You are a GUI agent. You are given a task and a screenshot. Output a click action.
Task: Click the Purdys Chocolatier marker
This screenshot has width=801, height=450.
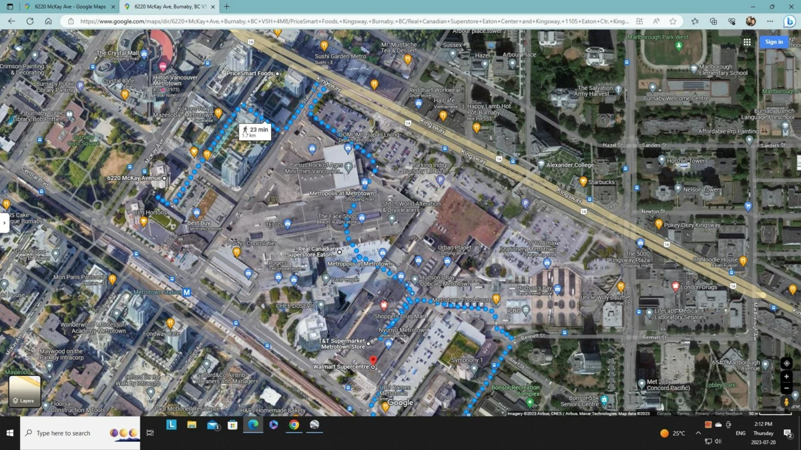coord(236,252)
